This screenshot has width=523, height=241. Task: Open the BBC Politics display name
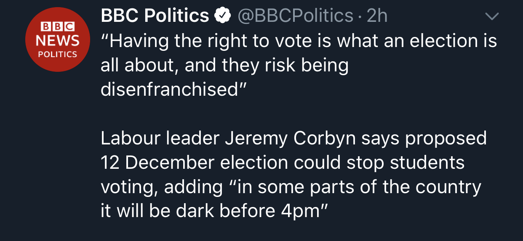click(x=155, y=16)
